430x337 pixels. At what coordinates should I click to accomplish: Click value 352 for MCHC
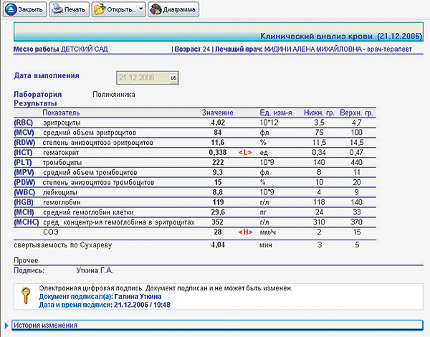[x=218, y=222]
